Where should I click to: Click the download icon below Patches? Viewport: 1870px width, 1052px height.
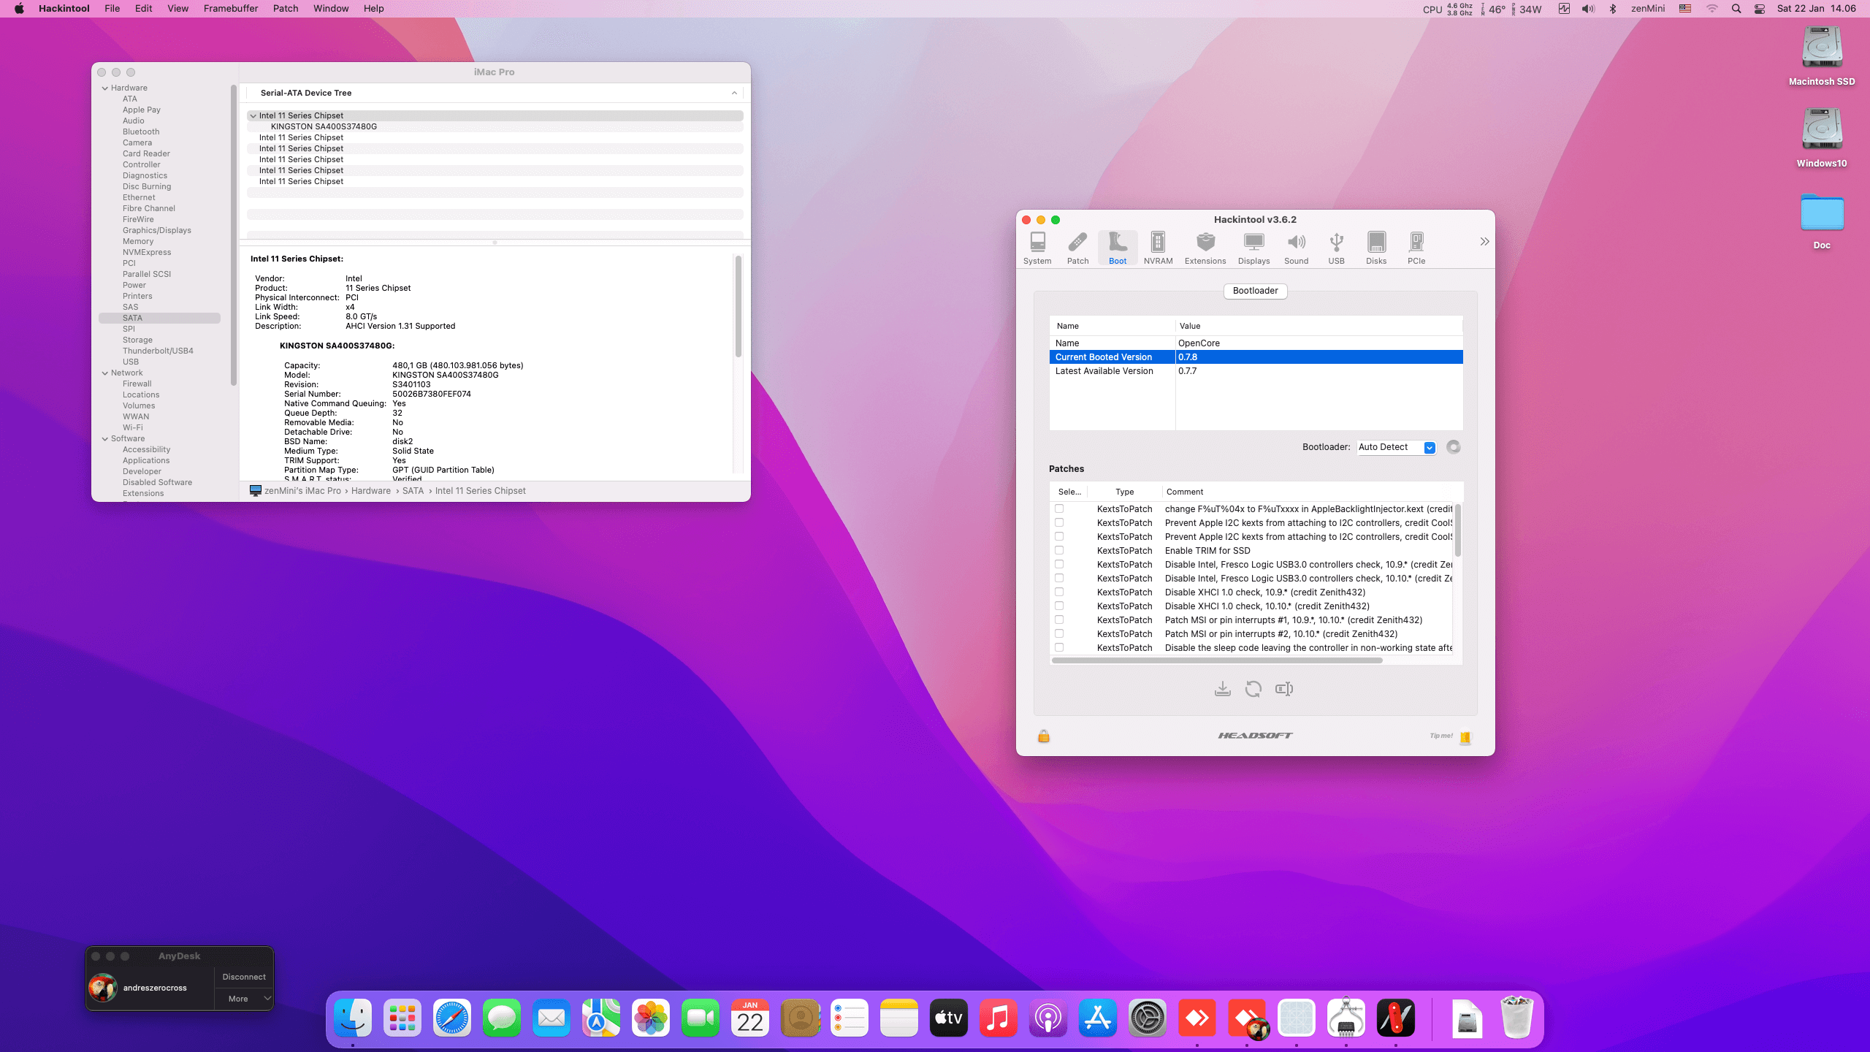1222,689
